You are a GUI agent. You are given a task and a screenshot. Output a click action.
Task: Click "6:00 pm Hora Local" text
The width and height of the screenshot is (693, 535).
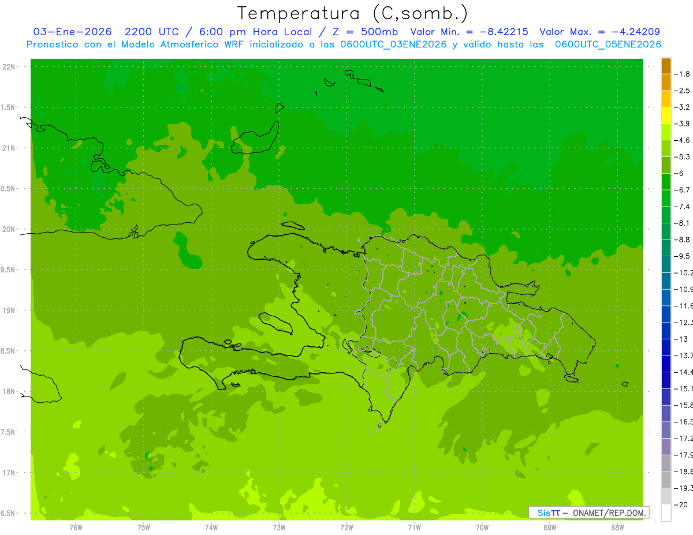pos(256,32)
